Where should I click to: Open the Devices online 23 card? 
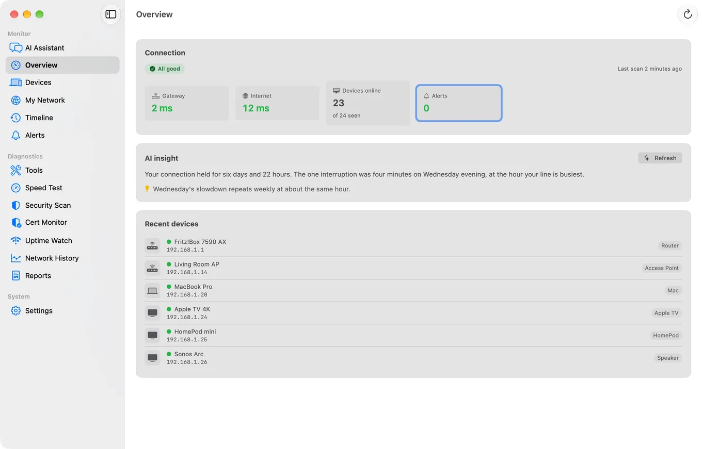point(368,103)
